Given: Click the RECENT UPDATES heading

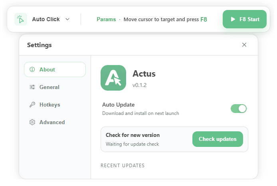Looking at the screenshot, I should point(123,166).
